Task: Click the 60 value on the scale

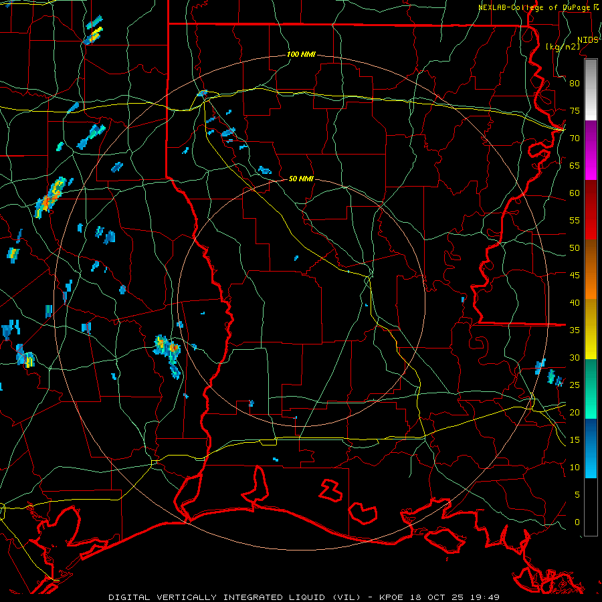Action: point(575,193)
